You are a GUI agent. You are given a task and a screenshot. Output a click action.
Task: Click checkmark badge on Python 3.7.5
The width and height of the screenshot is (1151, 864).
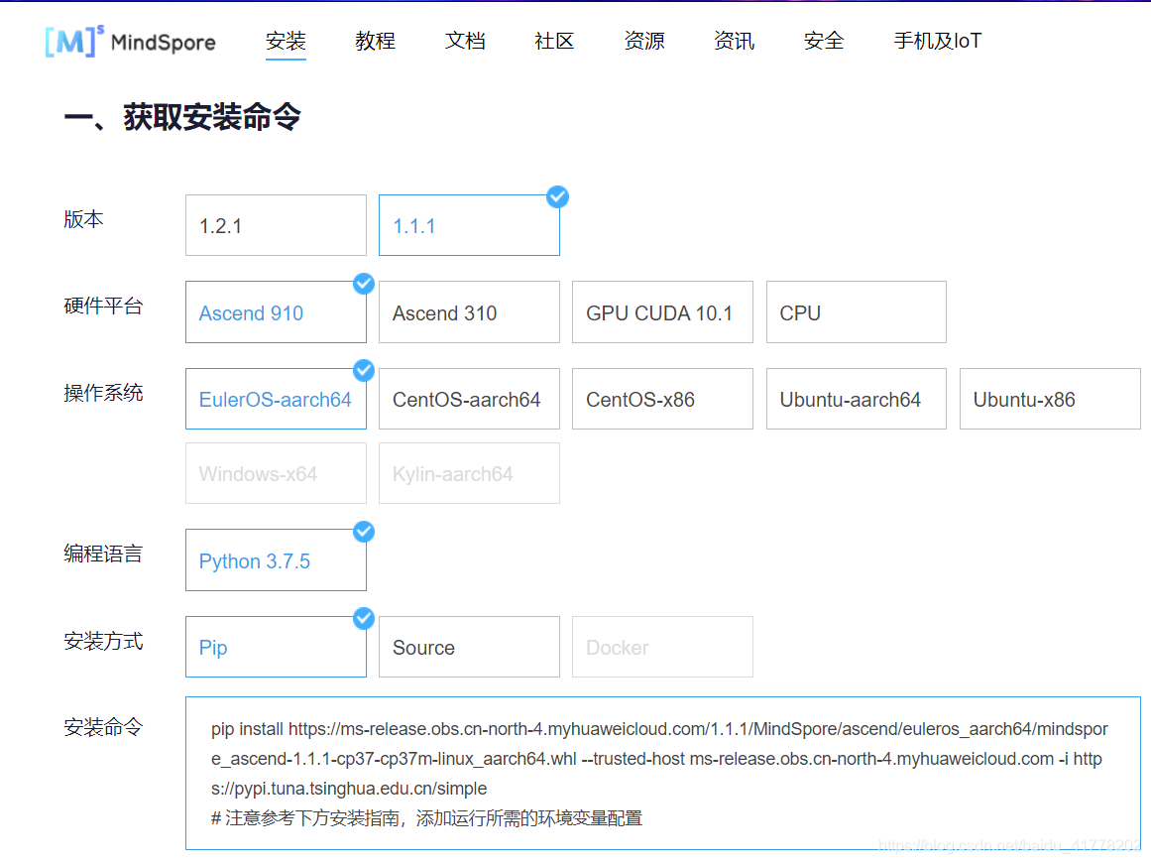click(x=364, y=532)
